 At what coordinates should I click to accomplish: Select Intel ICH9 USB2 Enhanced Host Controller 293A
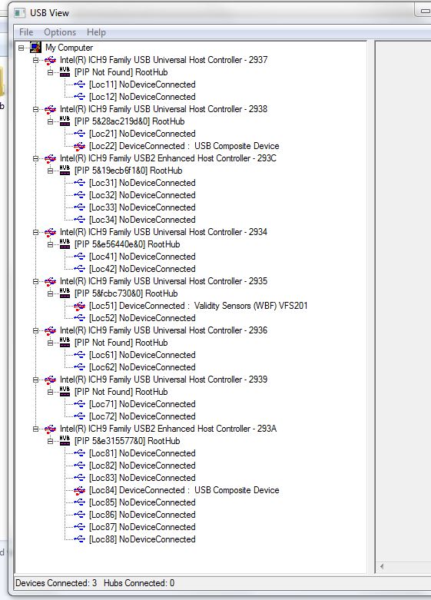168,429
